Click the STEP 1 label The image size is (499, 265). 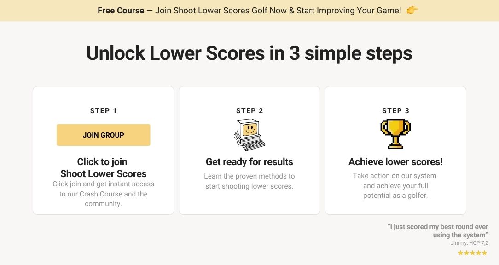(x=103, y=111)
